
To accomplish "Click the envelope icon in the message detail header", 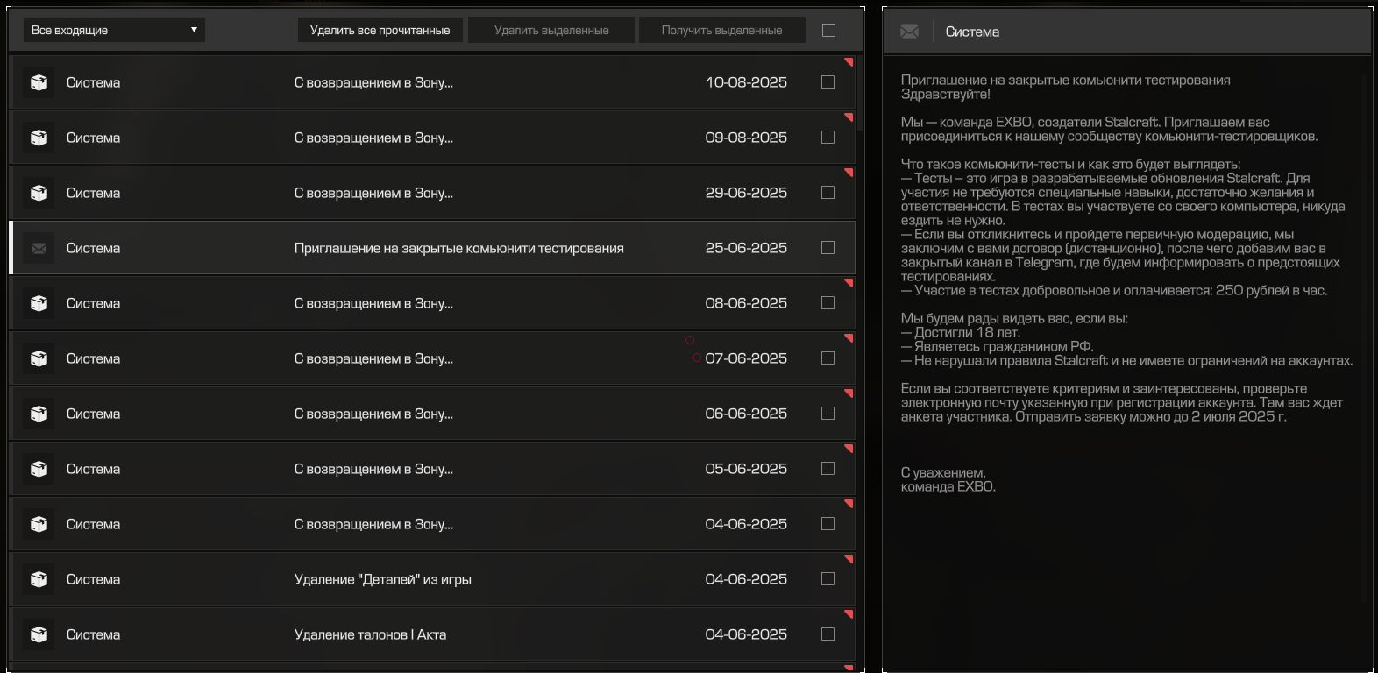I will 910,32.
